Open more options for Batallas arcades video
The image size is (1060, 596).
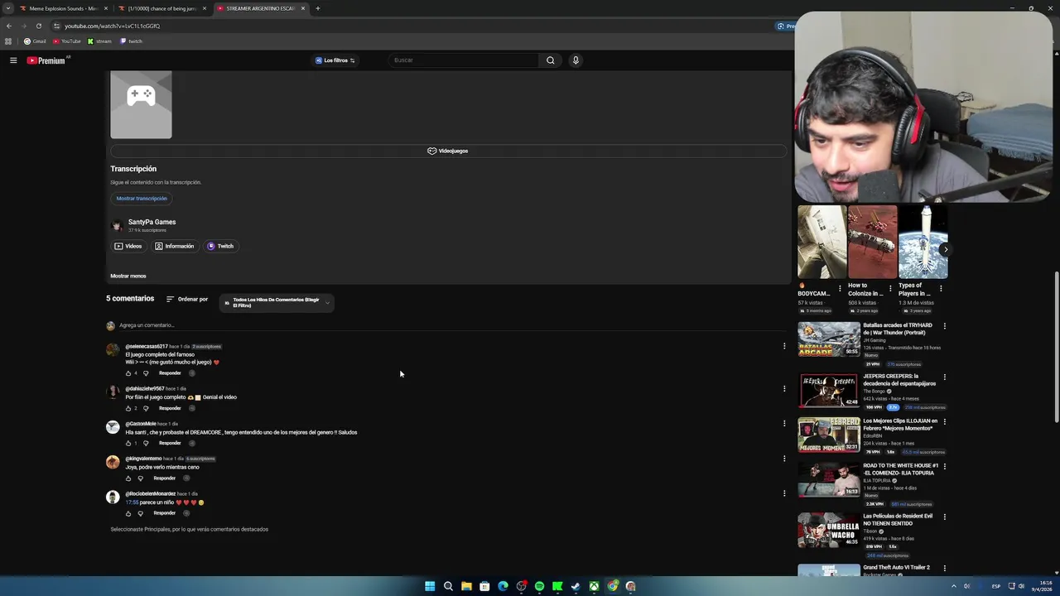(x=944, y=326)
